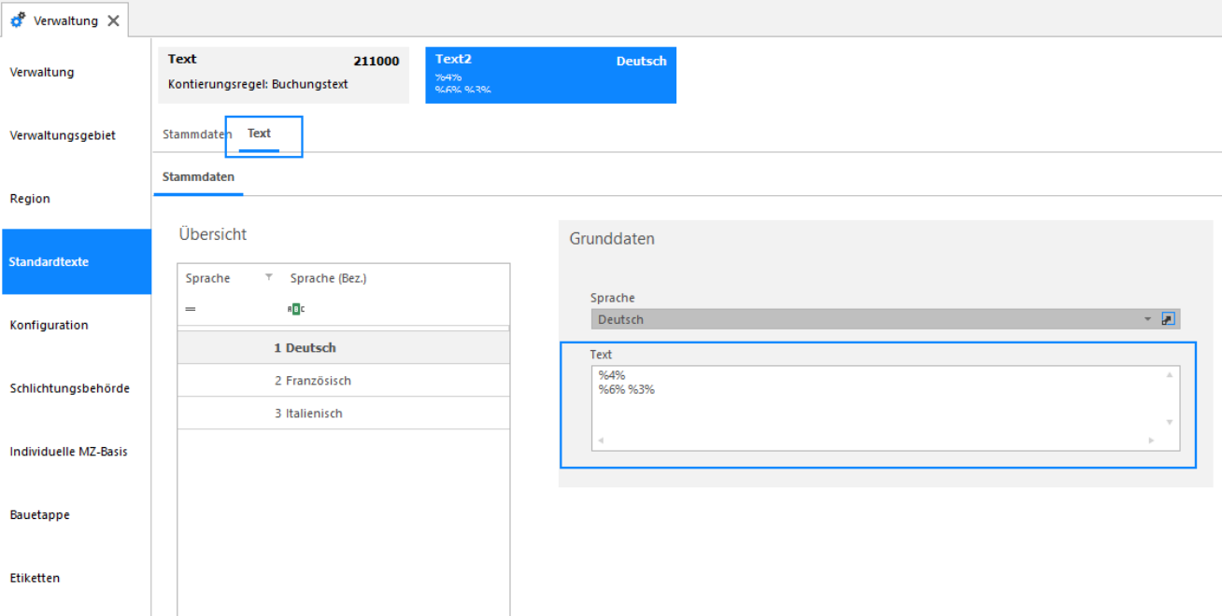The width and height of the screenshot is (1222, 616).
Task: Select Standardtexte in the sidebar
Action: pyautogui.click(x=76, y=262)
